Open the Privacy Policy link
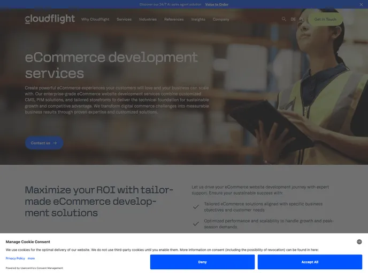This screenshot has height=273, width=368. pyautogui.click(x=16, y=258)
